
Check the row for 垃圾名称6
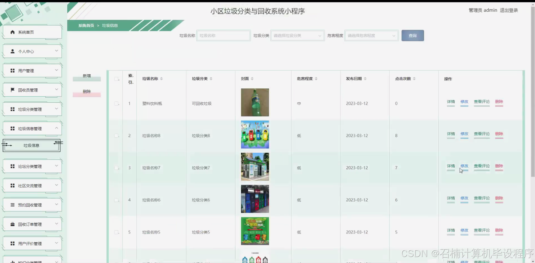pos(116,200)
